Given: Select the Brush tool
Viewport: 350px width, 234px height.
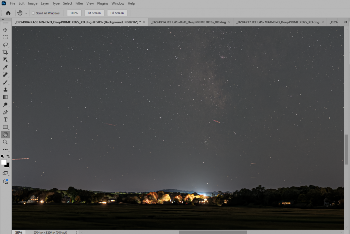Looking at the screenshot, I should [5, 82].
